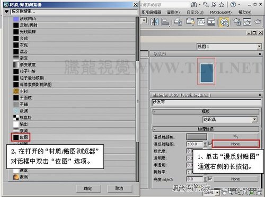Click 取消 in the Material/Map Browser
Viewport: 265px width, 197px height.
(119, 189)
